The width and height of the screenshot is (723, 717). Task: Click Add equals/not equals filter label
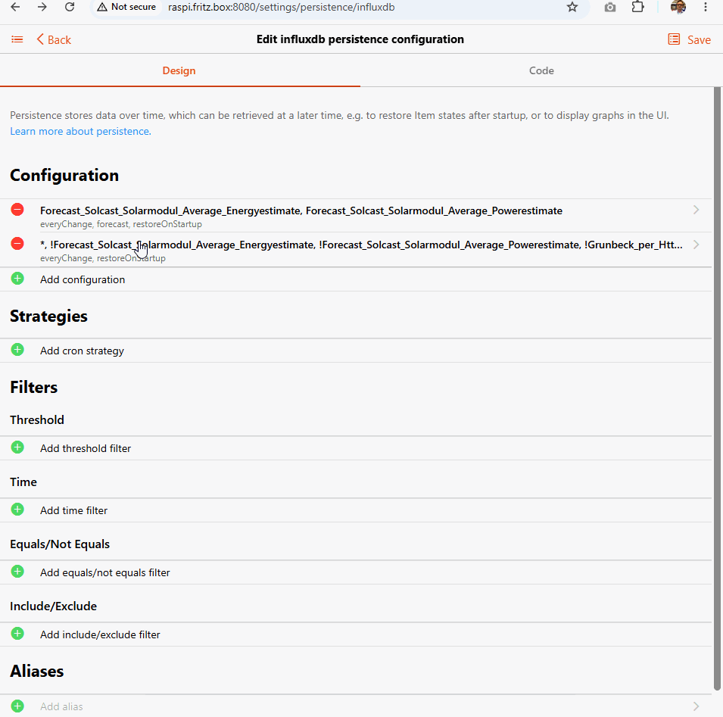[105, 572]
